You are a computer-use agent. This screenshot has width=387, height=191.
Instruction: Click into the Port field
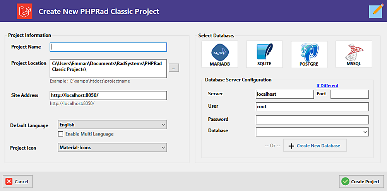coord(349,94)
